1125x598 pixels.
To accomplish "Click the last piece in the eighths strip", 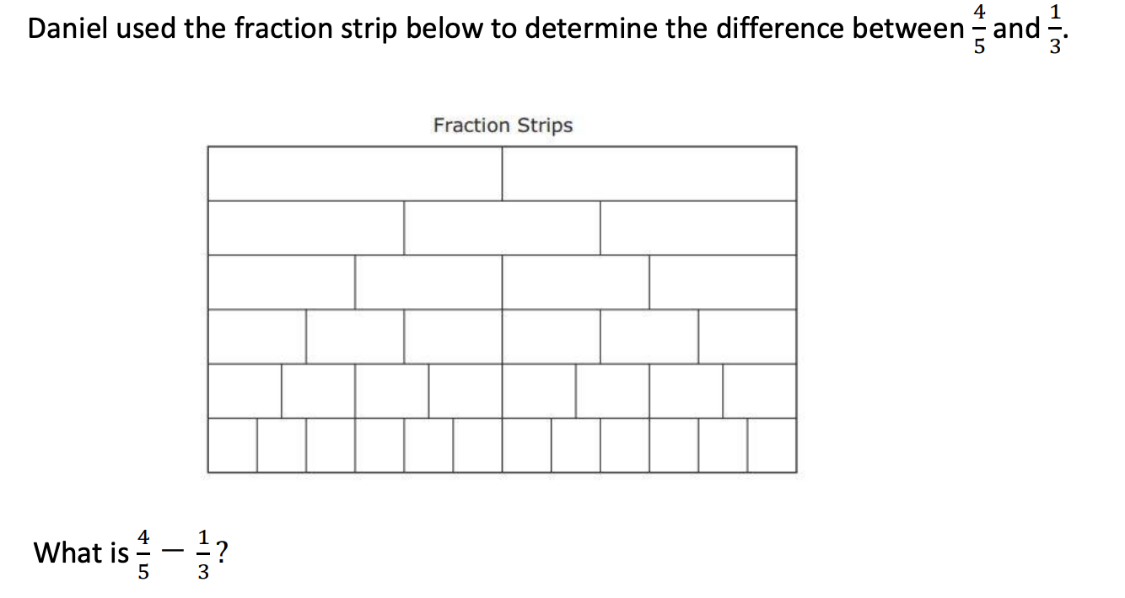I will click(760, 391).
